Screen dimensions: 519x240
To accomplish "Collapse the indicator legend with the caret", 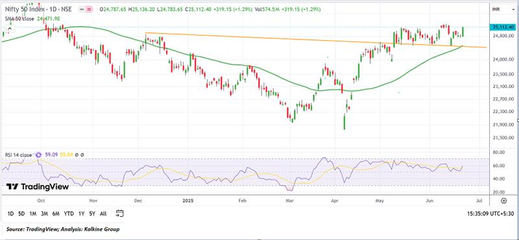I will [10, 29].
